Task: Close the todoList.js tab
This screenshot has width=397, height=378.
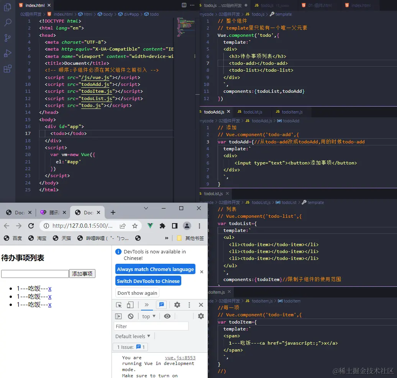Action: click(227, 193)
